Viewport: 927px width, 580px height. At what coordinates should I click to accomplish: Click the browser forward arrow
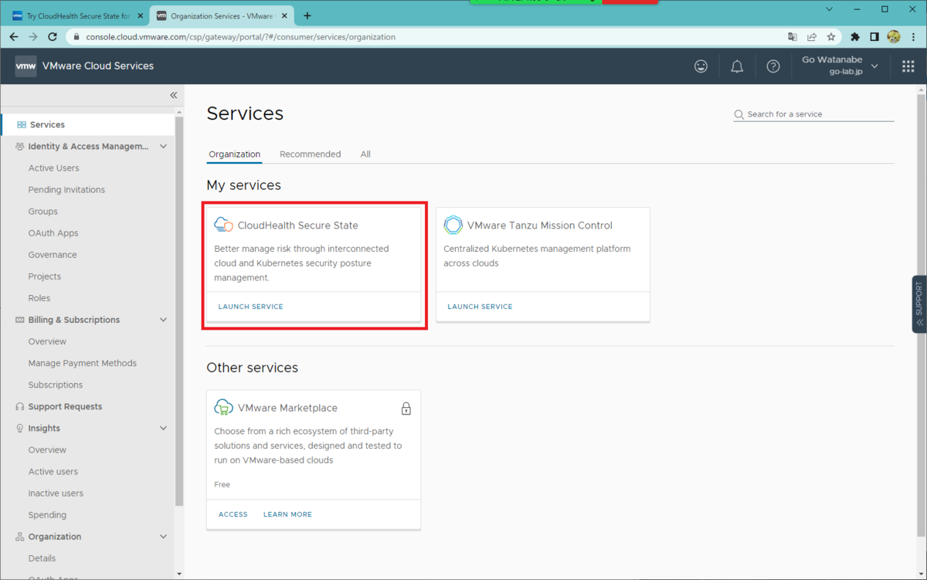click(33, 37)
